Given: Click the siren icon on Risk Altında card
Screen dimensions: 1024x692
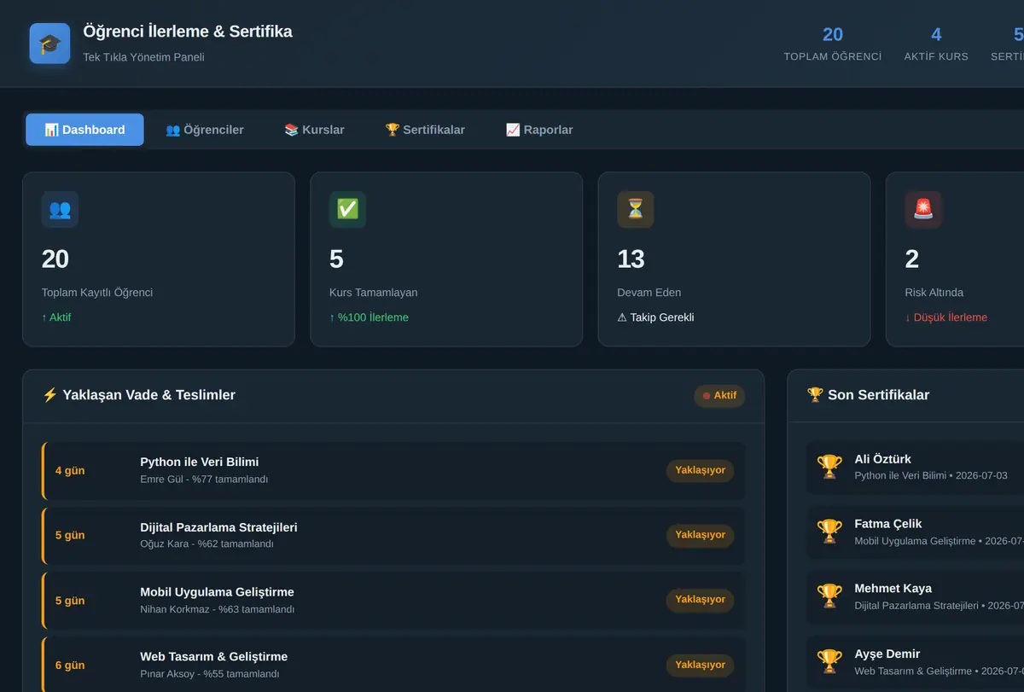Looking at the screenshot, I should [x=923, y=209].
